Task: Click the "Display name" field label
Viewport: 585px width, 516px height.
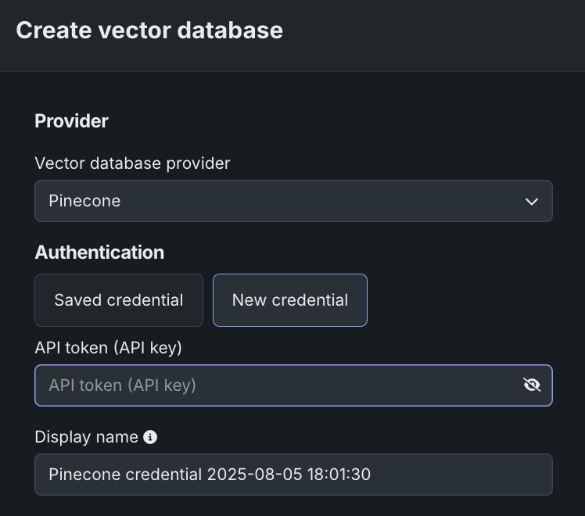Action: click(x=86, y=437)
